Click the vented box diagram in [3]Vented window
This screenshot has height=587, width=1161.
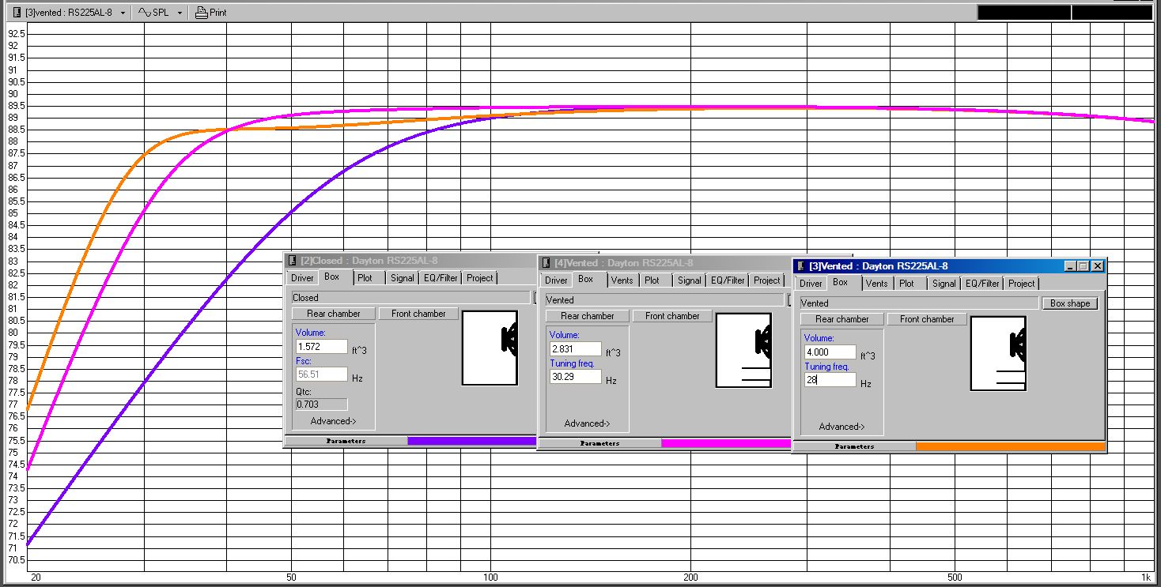click(999, 354)
